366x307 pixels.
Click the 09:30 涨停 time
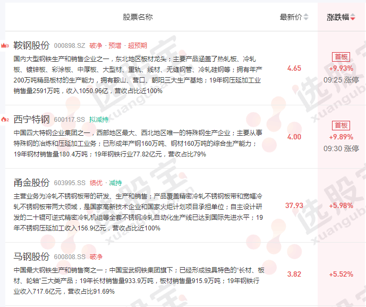coord(341,148)
